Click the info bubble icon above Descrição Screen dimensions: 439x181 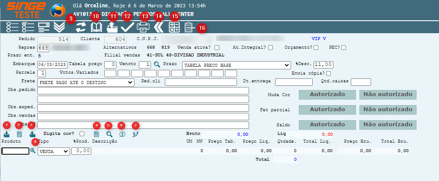pyautogui.click(x=122, y=134)
